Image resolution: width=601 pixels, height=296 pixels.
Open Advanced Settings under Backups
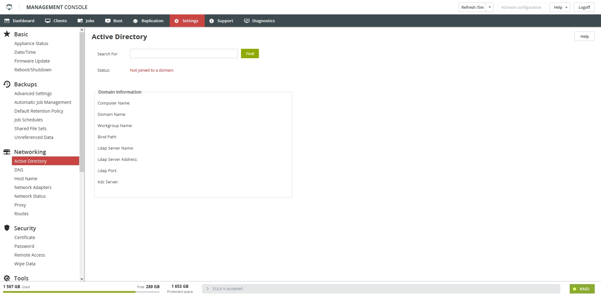(33, 94)
